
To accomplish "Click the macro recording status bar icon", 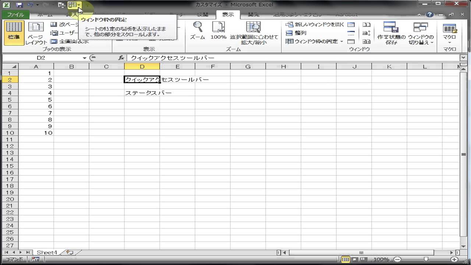I will point(35,259).
